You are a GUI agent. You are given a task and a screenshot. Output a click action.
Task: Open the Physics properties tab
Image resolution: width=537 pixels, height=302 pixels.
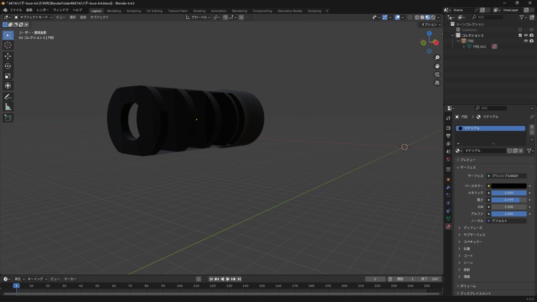(x=448, y=203)
